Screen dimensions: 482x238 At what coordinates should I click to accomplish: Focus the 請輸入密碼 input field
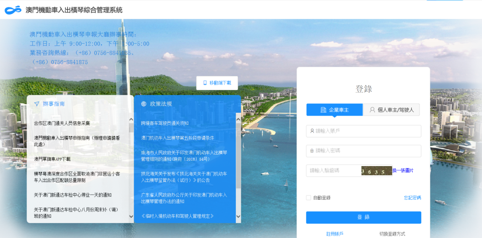tap(363, 151)
